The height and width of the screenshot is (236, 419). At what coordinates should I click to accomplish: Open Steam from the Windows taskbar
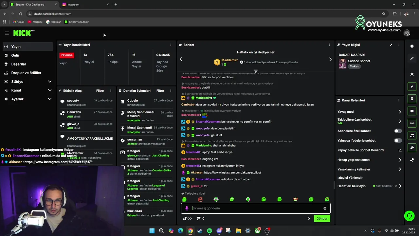[x=200, y=231]
